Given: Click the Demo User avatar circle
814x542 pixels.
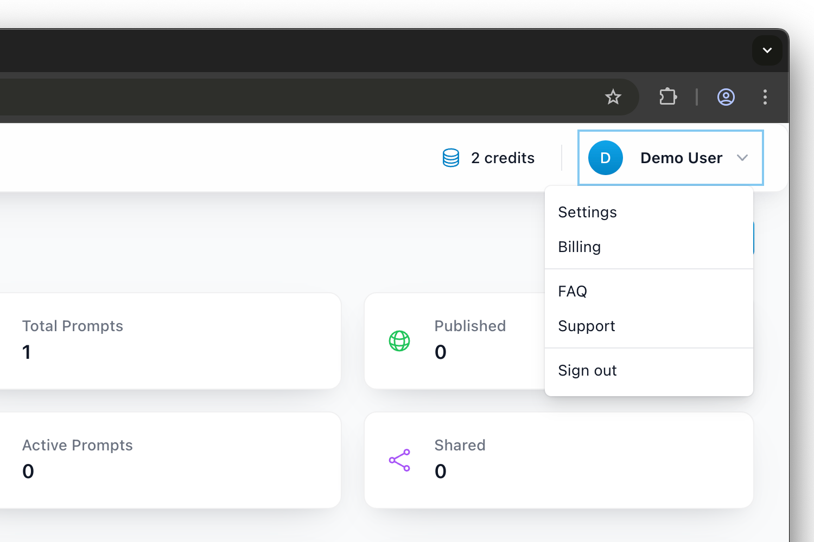Looking at the screenshot, I should [x=605, y=158].
